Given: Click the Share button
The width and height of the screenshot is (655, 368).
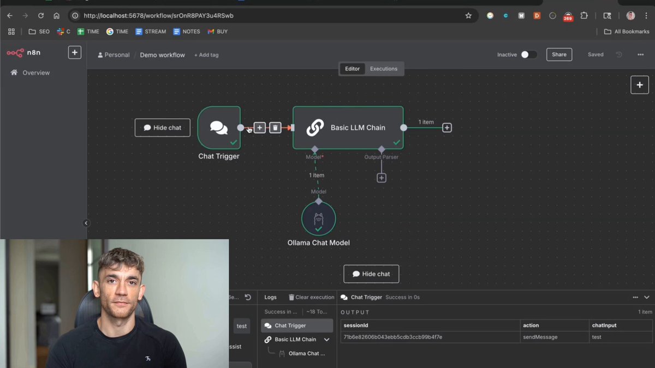Looking at the screenshot, I should point(559,55).
